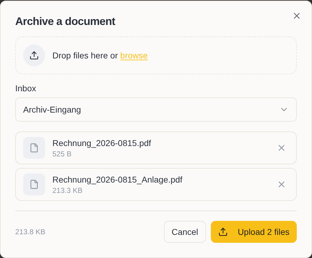The image size is (312, 258).
Task: Remove Rechnung_2026-0815_Anlage.pdf from the list
Action: (x=281, y=184)
